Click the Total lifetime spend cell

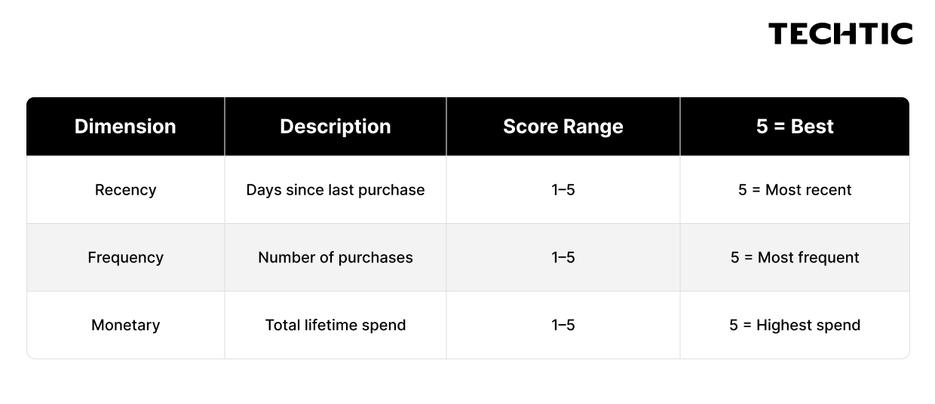[336, 326]
